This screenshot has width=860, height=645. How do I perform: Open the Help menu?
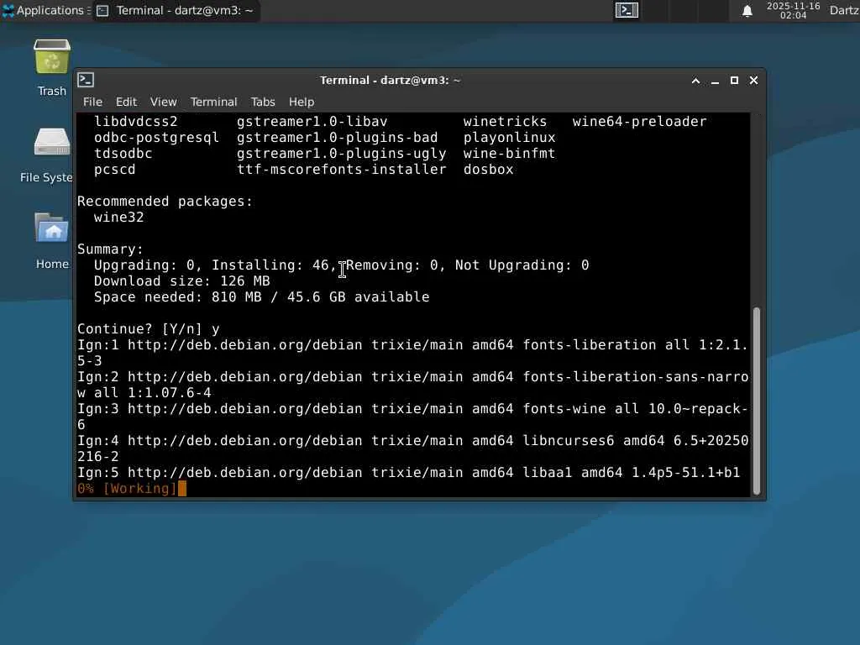(x=302, y=102)
